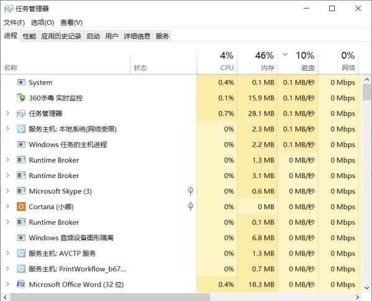This screenshot has height=301, width=372.
Task: Select the Windows 音频设备图形隔离 process row
Action: 71,238
